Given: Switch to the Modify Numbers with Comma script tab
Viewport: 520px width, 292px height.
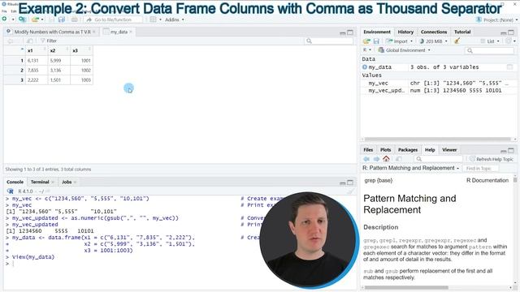Looking at the screenshot, I should tap(52, 32).
